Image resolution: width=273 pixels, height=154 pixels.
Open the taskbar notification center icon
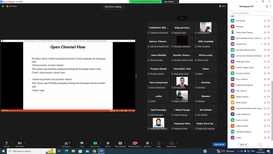point(269,151)
